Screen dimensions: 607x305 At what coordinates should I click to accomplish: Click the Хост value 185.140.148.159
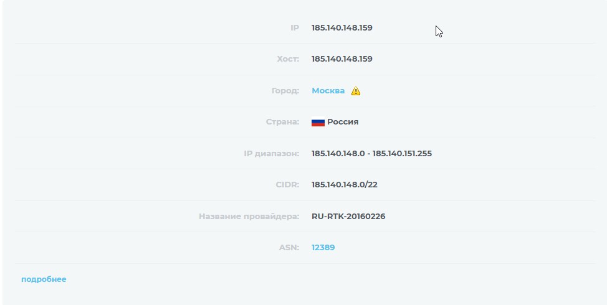(342, 59)
